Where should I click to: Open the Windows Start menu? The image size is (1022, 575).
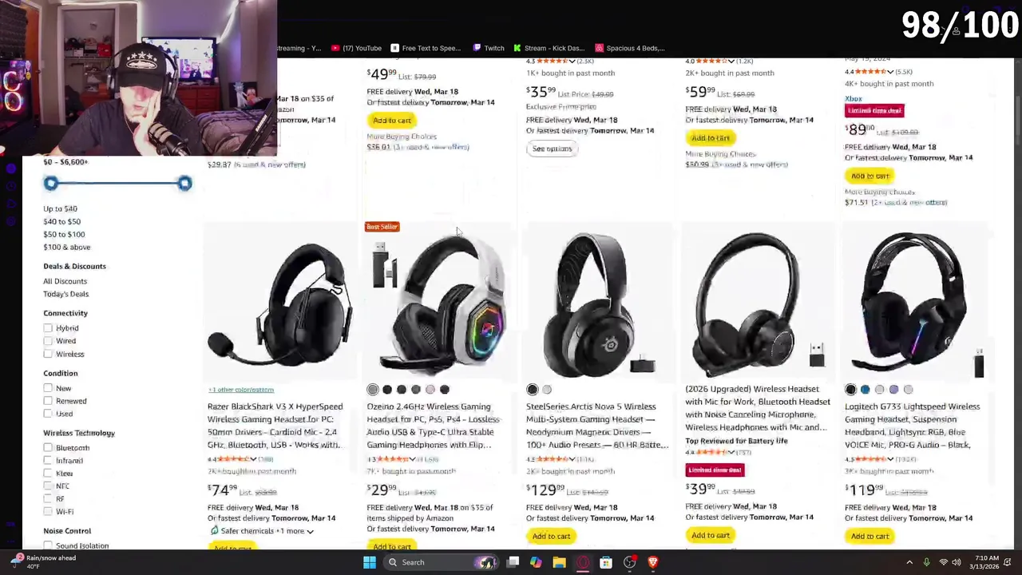click(370, 562)
